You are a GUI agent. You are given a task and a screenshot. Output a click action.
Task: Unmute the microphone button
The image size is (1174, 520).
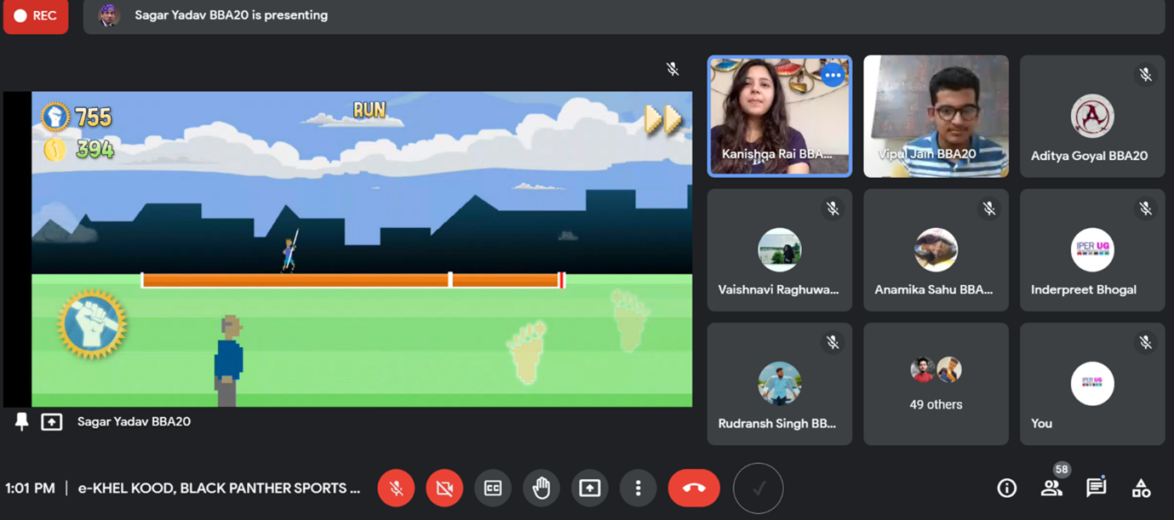(396, 488)
